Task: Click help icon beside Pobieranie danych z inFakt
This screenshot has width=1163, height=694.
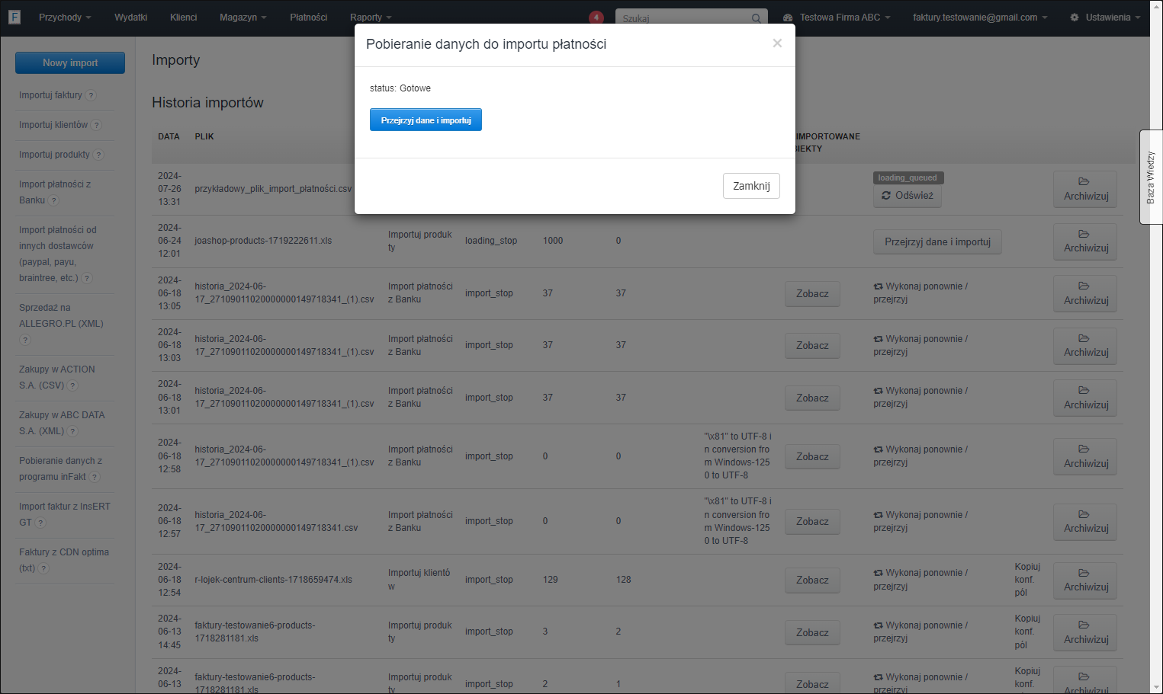Action: coord(95,477)
